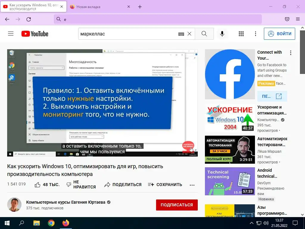Open the Connect with Your... ad title
Viewport: 305px width, 229px height.
pyautogui.click(x=270, y=55)
